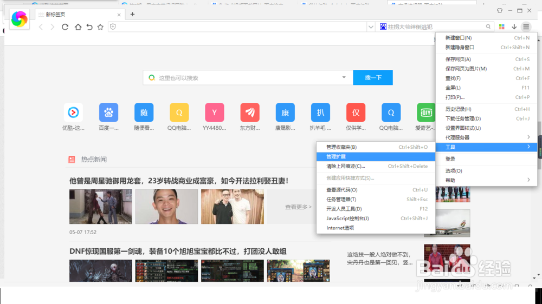Image resolution: width=542 pixels, height=304 pixels.
Task: Select 新建窗口(N) from menu
Action: pos(487,38)
